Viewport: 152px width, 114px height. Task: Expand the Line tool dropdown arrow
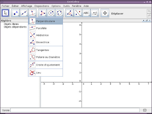[x=27, y=16]
